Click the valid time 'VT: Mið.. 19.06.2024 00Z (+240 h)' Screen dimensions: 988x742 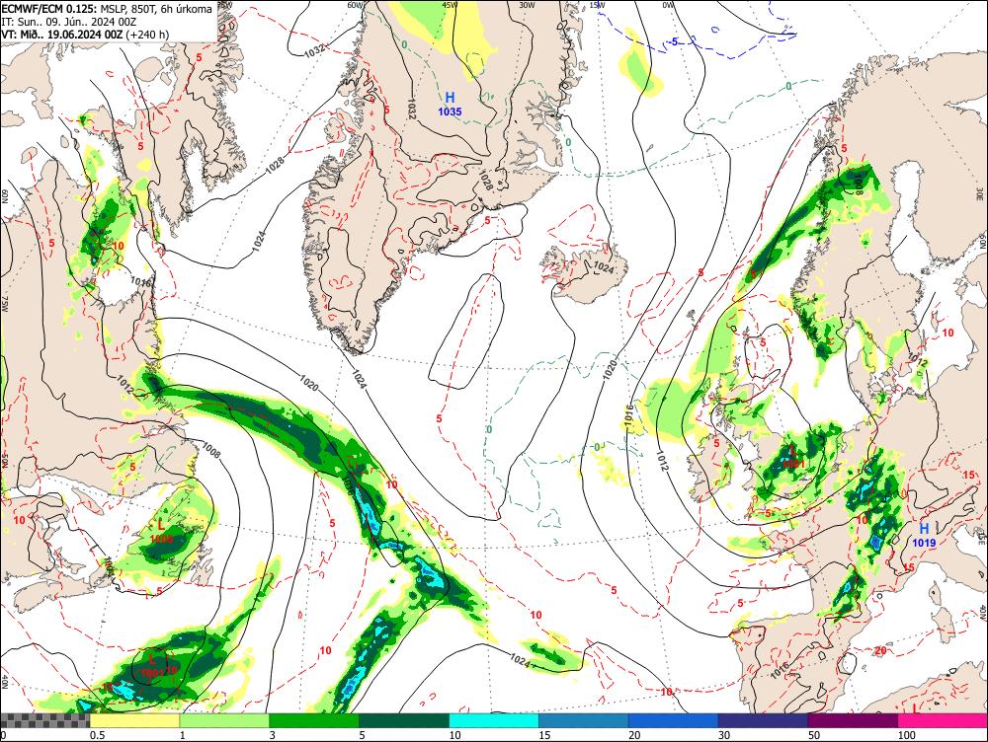coord(85,34)
